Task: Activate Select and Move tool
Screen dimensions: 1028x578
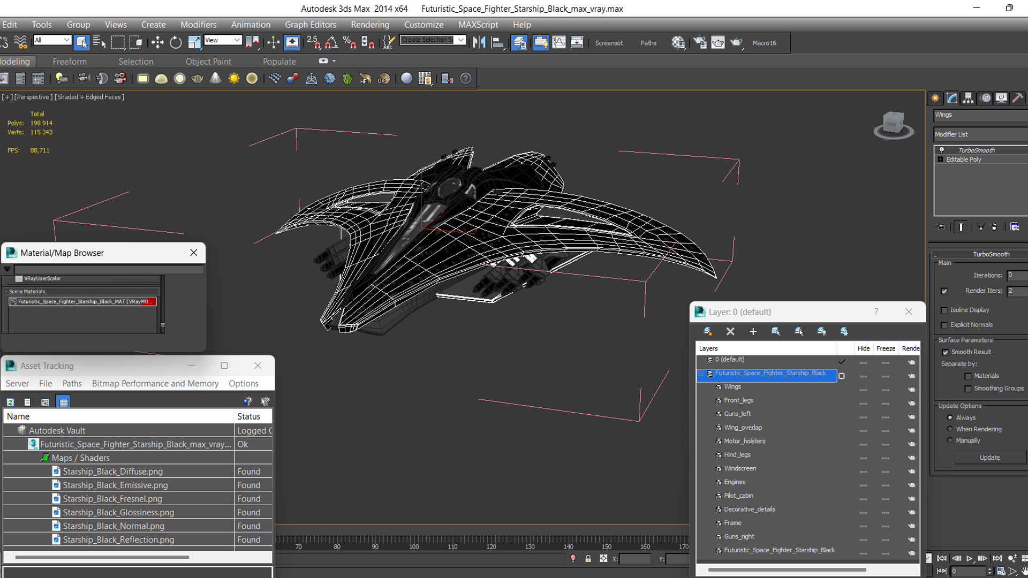Action: (x=157, y=42)
